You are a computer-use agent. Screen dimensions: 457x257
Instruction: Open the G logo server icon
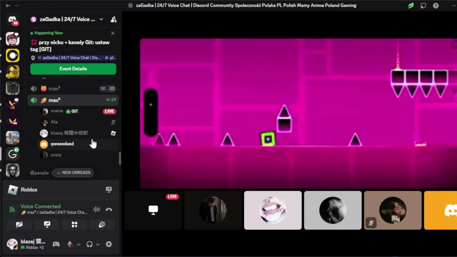pos(13,154)
